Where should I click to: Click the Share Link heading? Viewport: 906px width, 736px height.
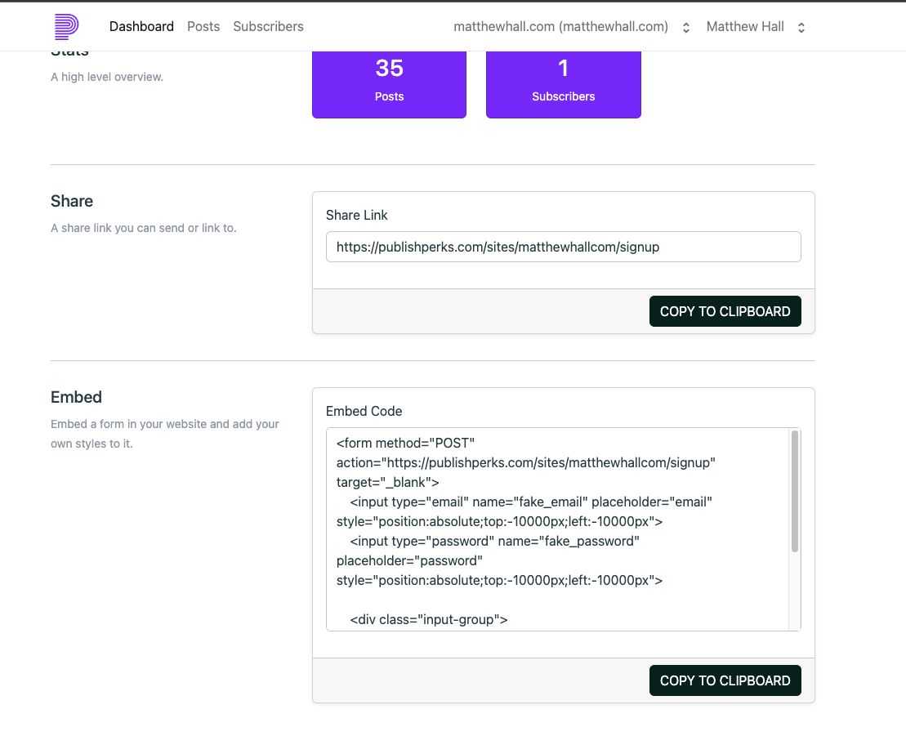(x=356, y=215)
